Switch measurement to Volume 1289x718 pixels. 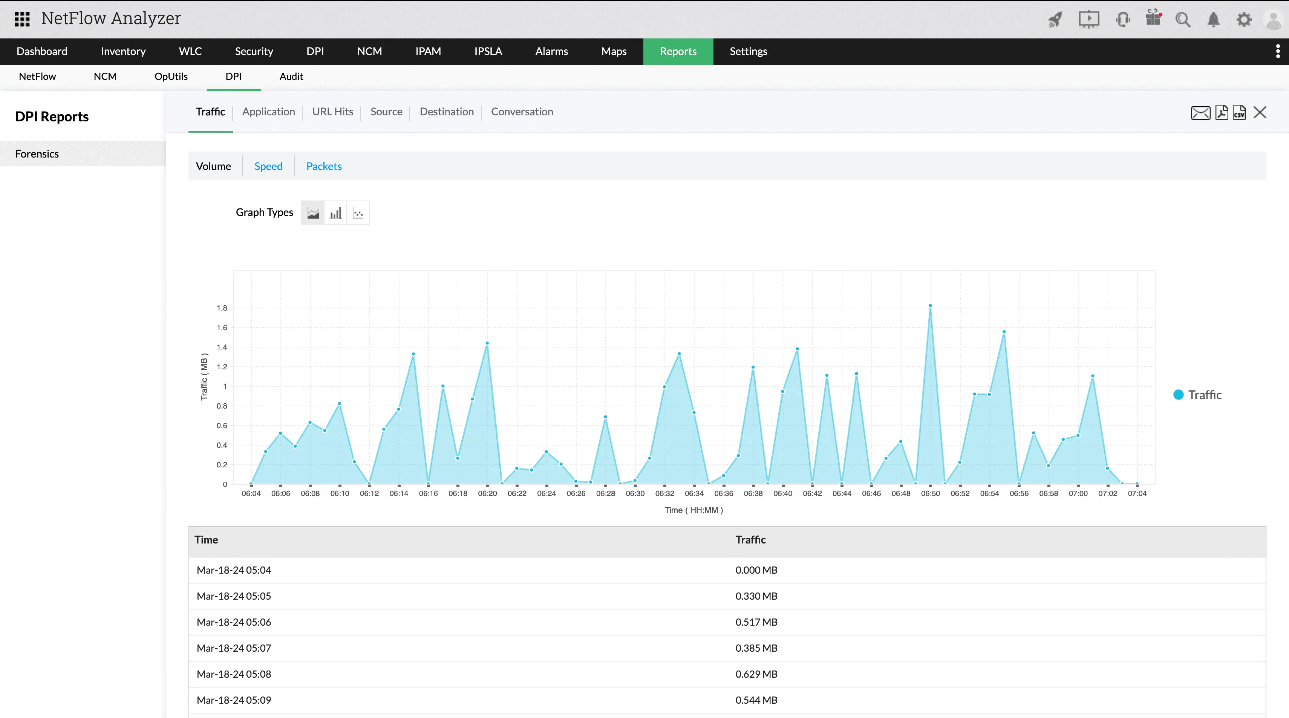click(x=214, y=166)
